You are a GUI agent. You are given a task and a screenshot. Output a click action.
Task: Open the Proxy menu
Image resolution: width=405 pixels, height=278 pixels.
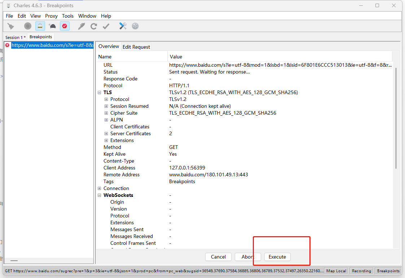(51, 16)
